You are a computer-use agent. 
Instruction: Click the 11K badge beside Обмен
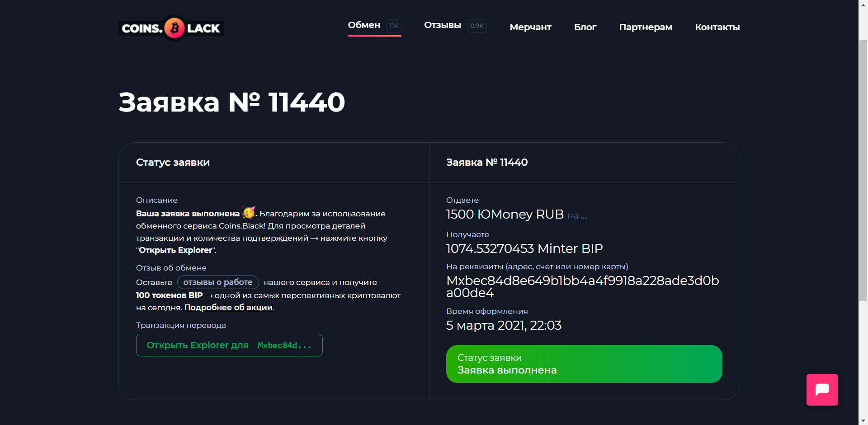(394, 26)
